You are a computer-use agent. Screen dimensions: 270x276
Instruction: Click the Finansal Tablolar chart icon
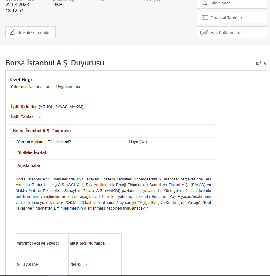[x=205, y=18]
